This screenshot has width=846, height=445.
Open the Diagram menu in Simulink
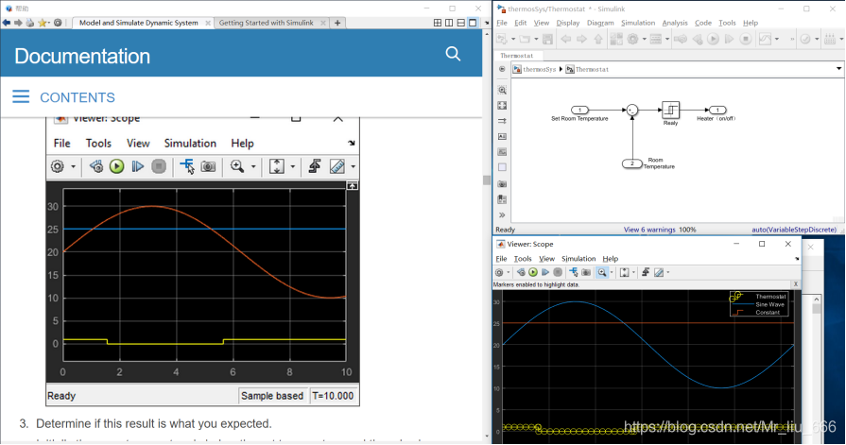tap(600, 23)
